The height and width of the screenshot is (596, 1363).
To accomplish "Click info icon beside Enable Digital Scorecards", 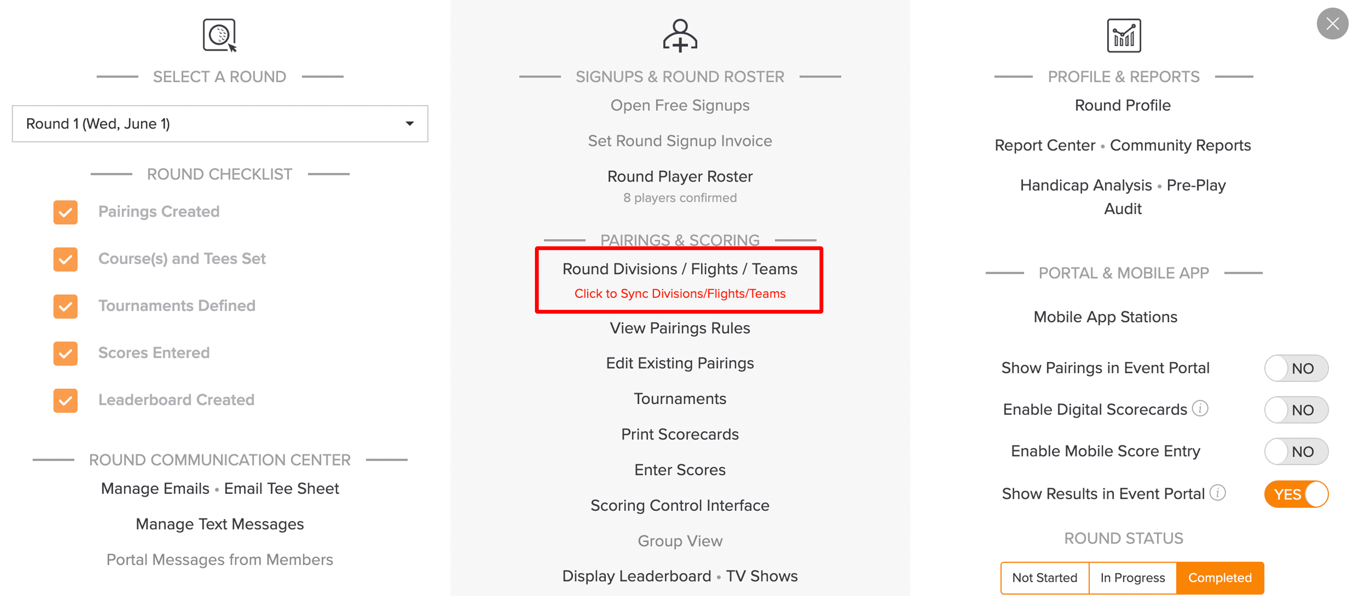I will coord(1200,409).
